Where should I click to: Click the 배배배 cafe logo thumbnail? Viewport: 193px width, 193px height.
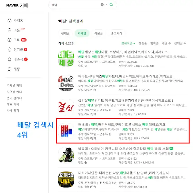(66, 131)
